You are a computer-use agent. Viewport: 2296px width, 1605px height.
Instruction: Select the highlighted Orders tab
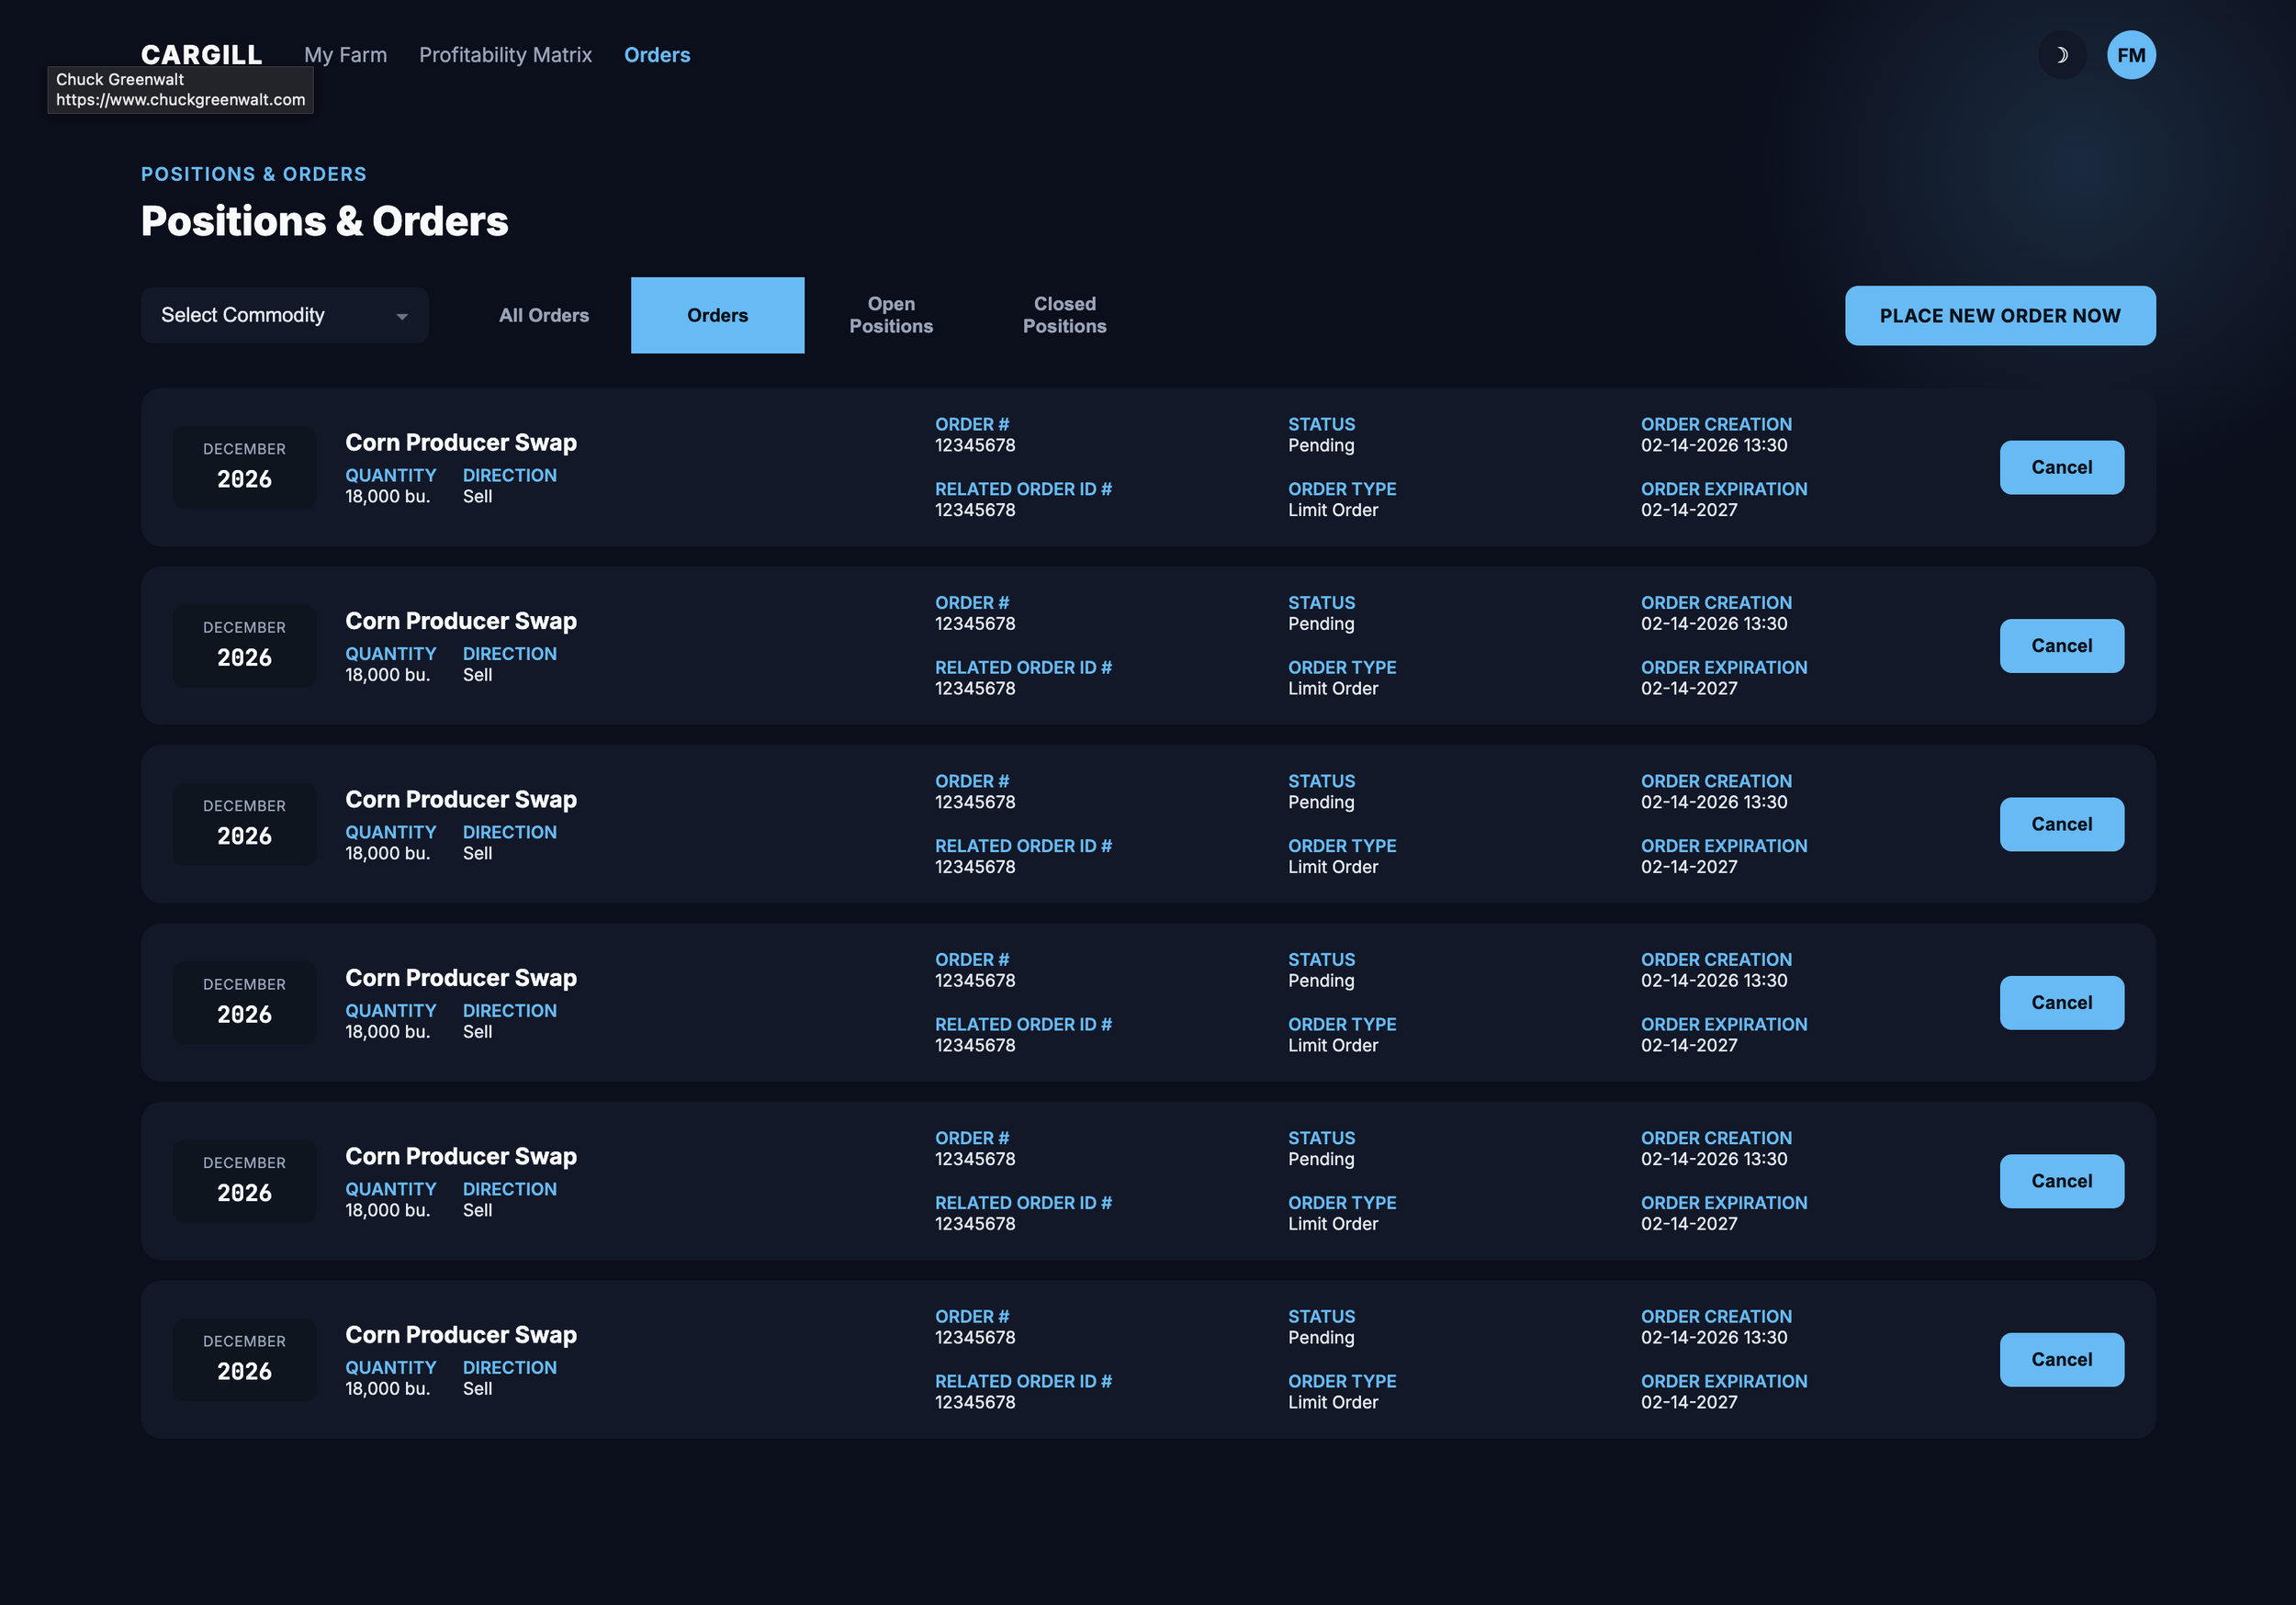pyautogui.click(x=717, y=315)
